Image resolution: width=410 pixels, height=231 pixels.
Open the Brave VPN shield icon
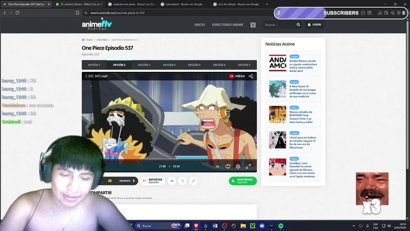[x=399, y=13]
